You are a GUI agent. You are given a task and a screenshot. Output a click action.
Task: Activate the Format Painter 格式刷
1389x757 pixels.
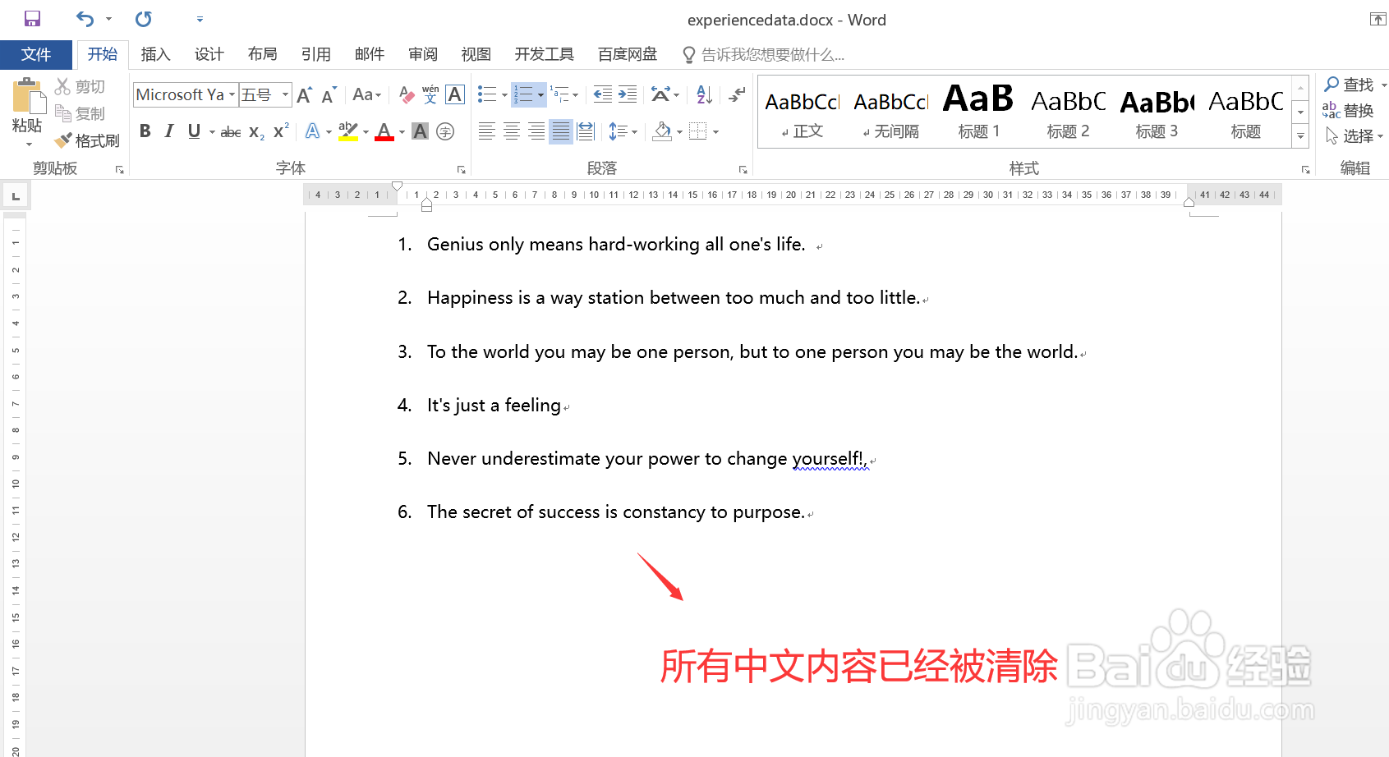[87, 140]
